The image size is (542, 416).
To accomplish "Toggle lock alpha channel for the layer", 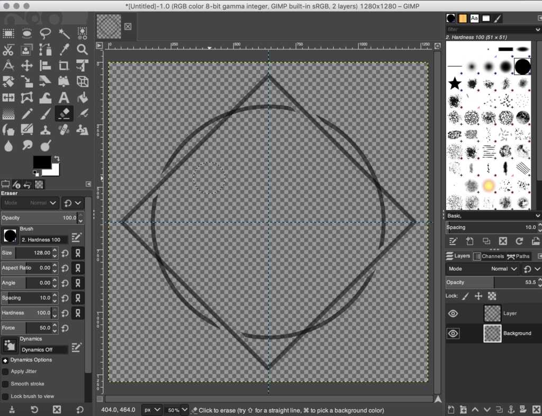I will pyautogui.click(x=492, y=296).
